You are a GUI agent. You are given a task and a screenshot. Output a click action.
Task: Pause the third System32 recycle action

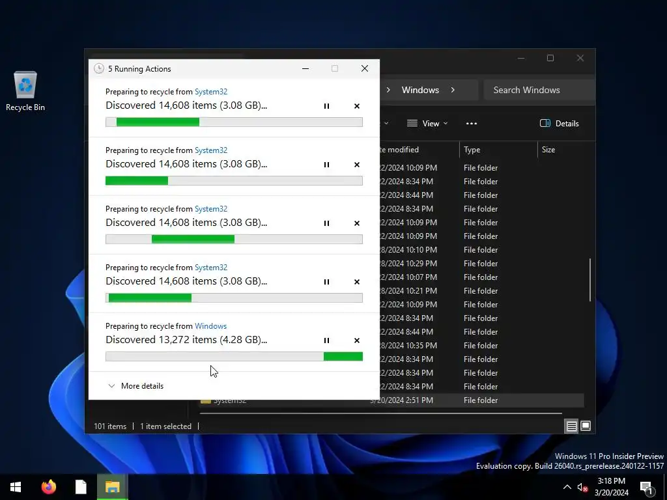pyautogui.click(x=326, y=223)
